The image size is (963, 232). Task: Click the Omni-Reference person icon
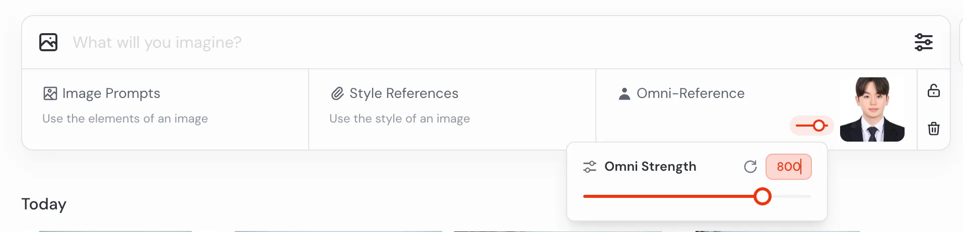point(624,94)
